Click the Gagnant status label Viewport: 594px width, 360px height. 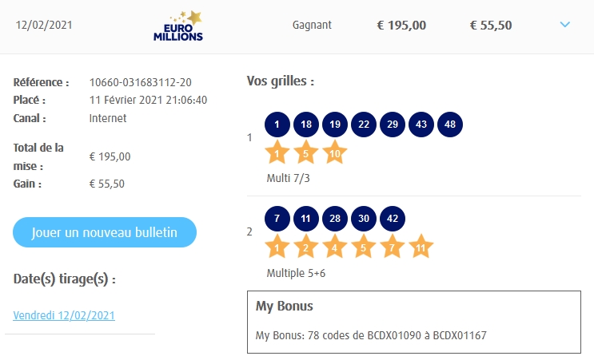312,25
